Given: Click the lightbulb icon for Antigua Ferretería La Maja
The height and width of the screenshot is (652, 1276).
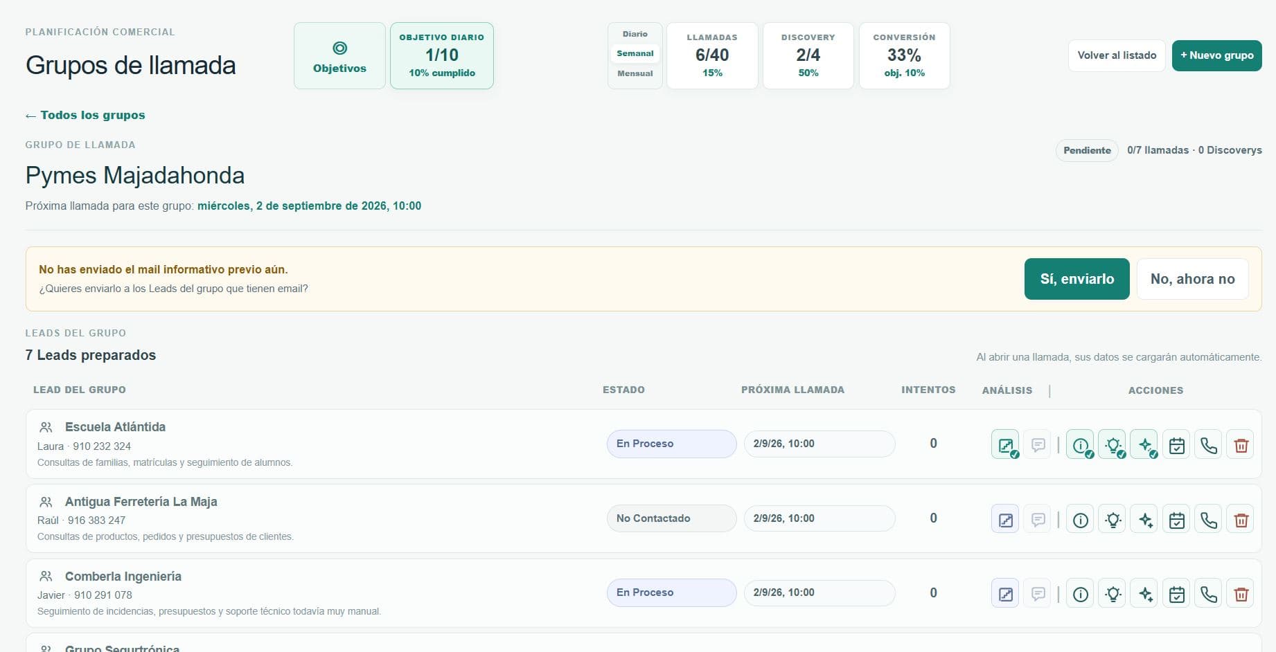Looking at the screenshot, I should coord(1113,519).
